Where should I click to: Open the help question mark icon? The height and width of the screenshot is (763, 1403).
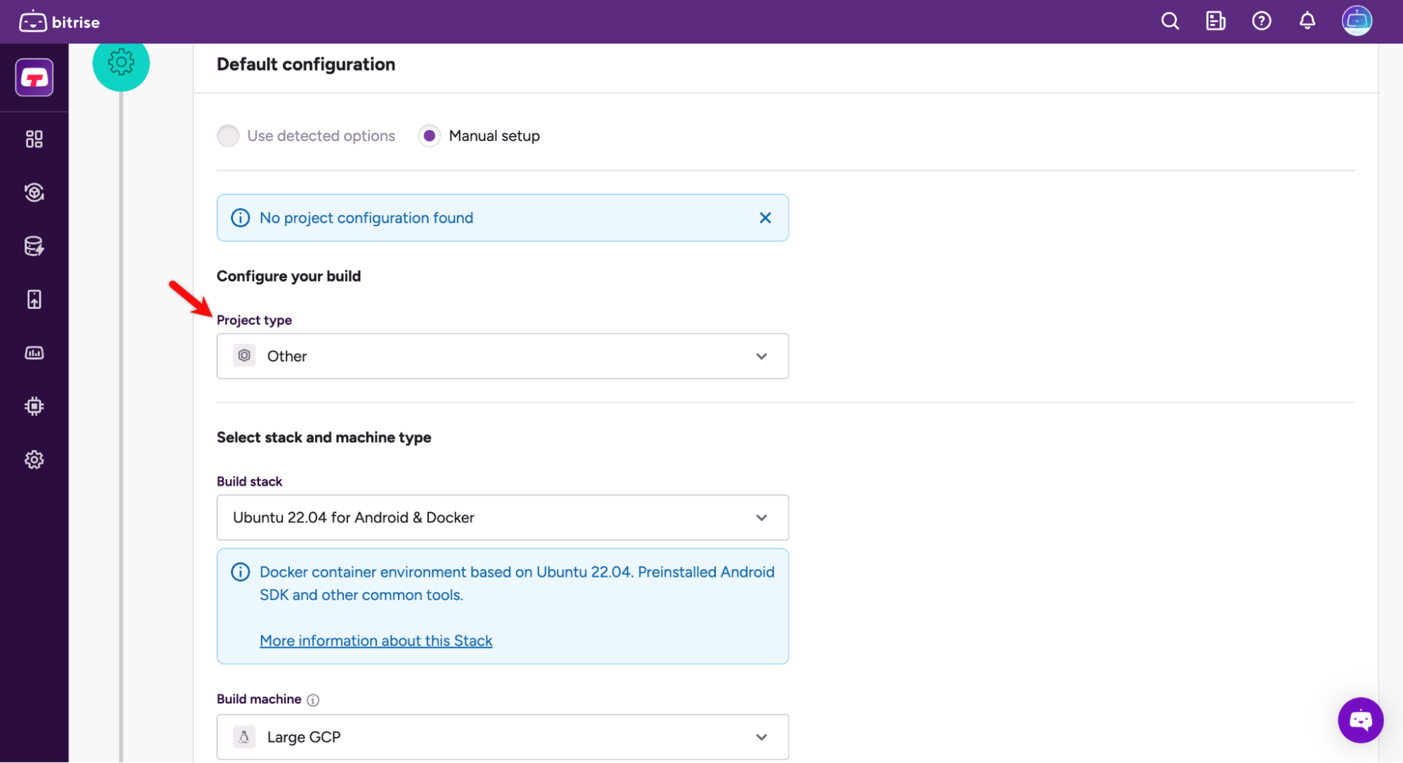[1261, 21]
